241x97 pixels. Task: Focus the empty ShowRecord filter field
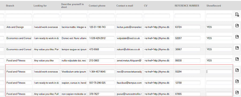point(219,16)
